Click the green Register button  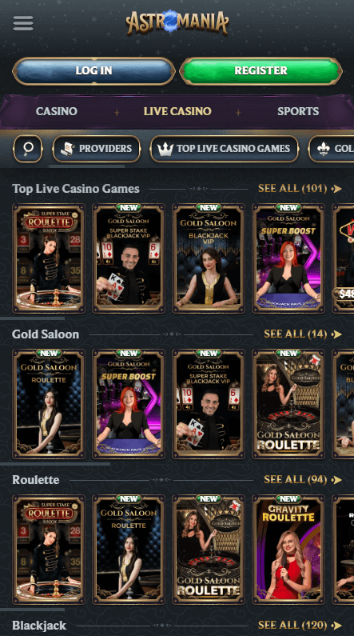(x=261, y=70)
